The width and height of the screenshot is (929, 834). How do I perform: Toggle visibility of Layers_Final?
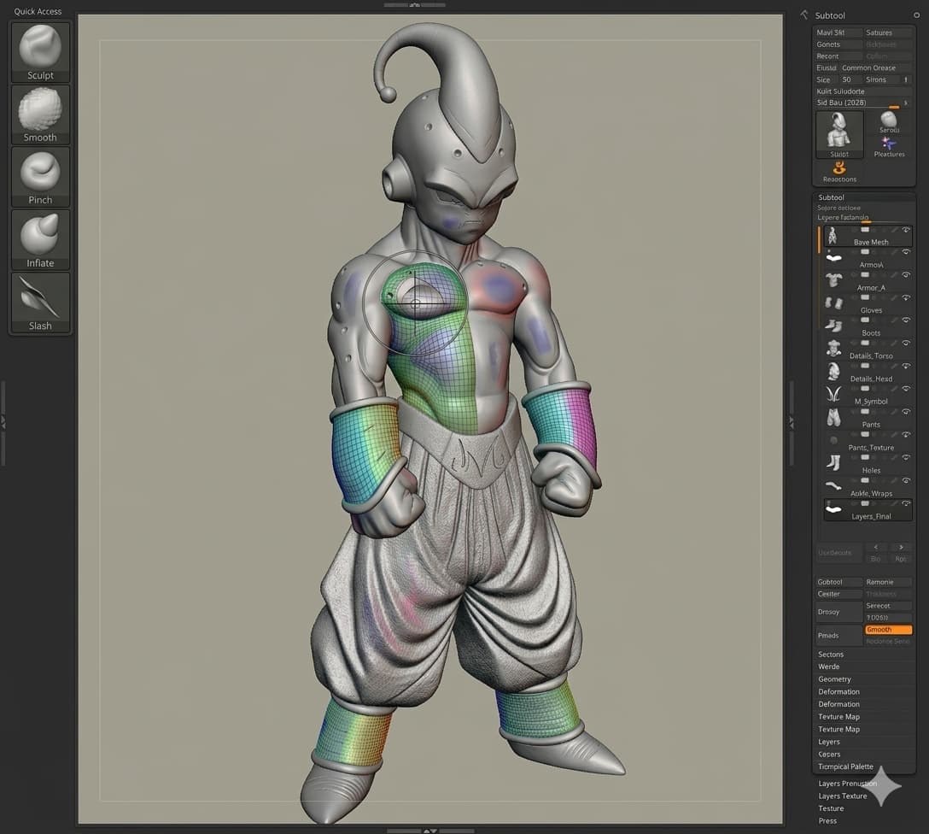coord(906,503)
